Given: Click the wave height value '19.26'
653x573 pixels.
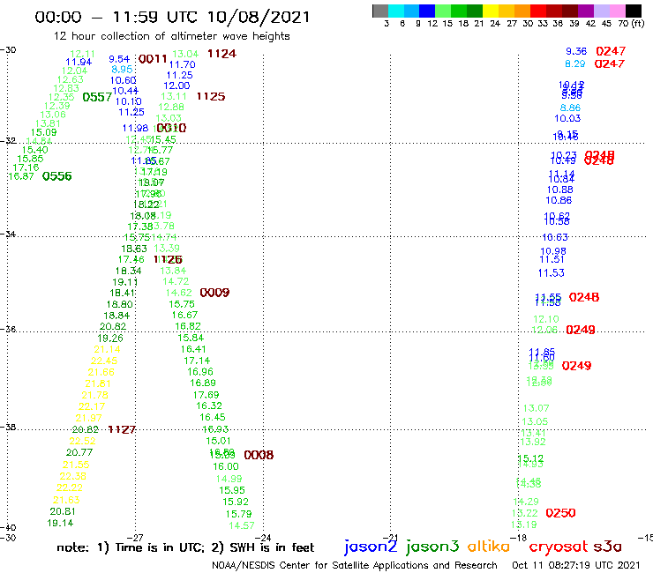Looking at the screenshot, I should pyautogui.click(x=110, y=338).
